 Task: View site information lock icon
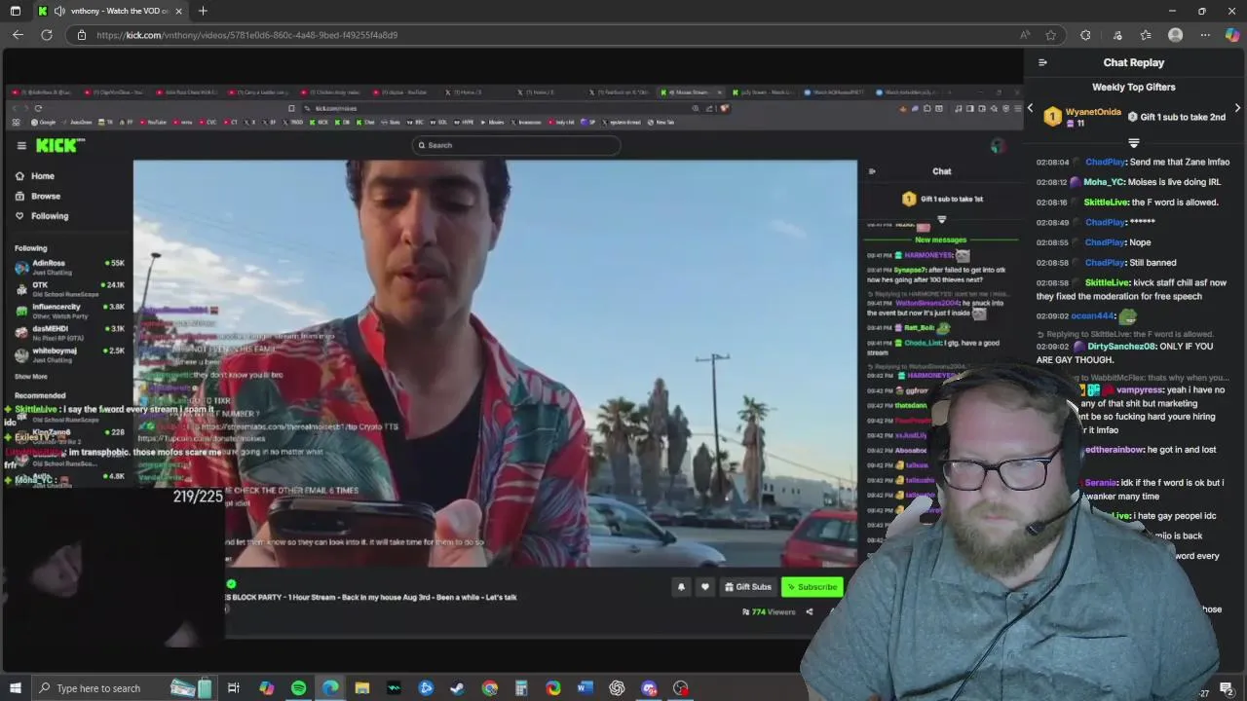coord(83,35)
